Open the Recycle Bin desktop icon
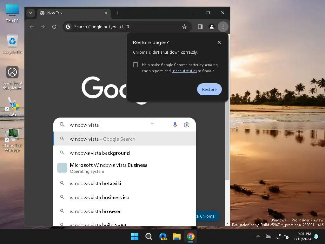 point(12,44)
